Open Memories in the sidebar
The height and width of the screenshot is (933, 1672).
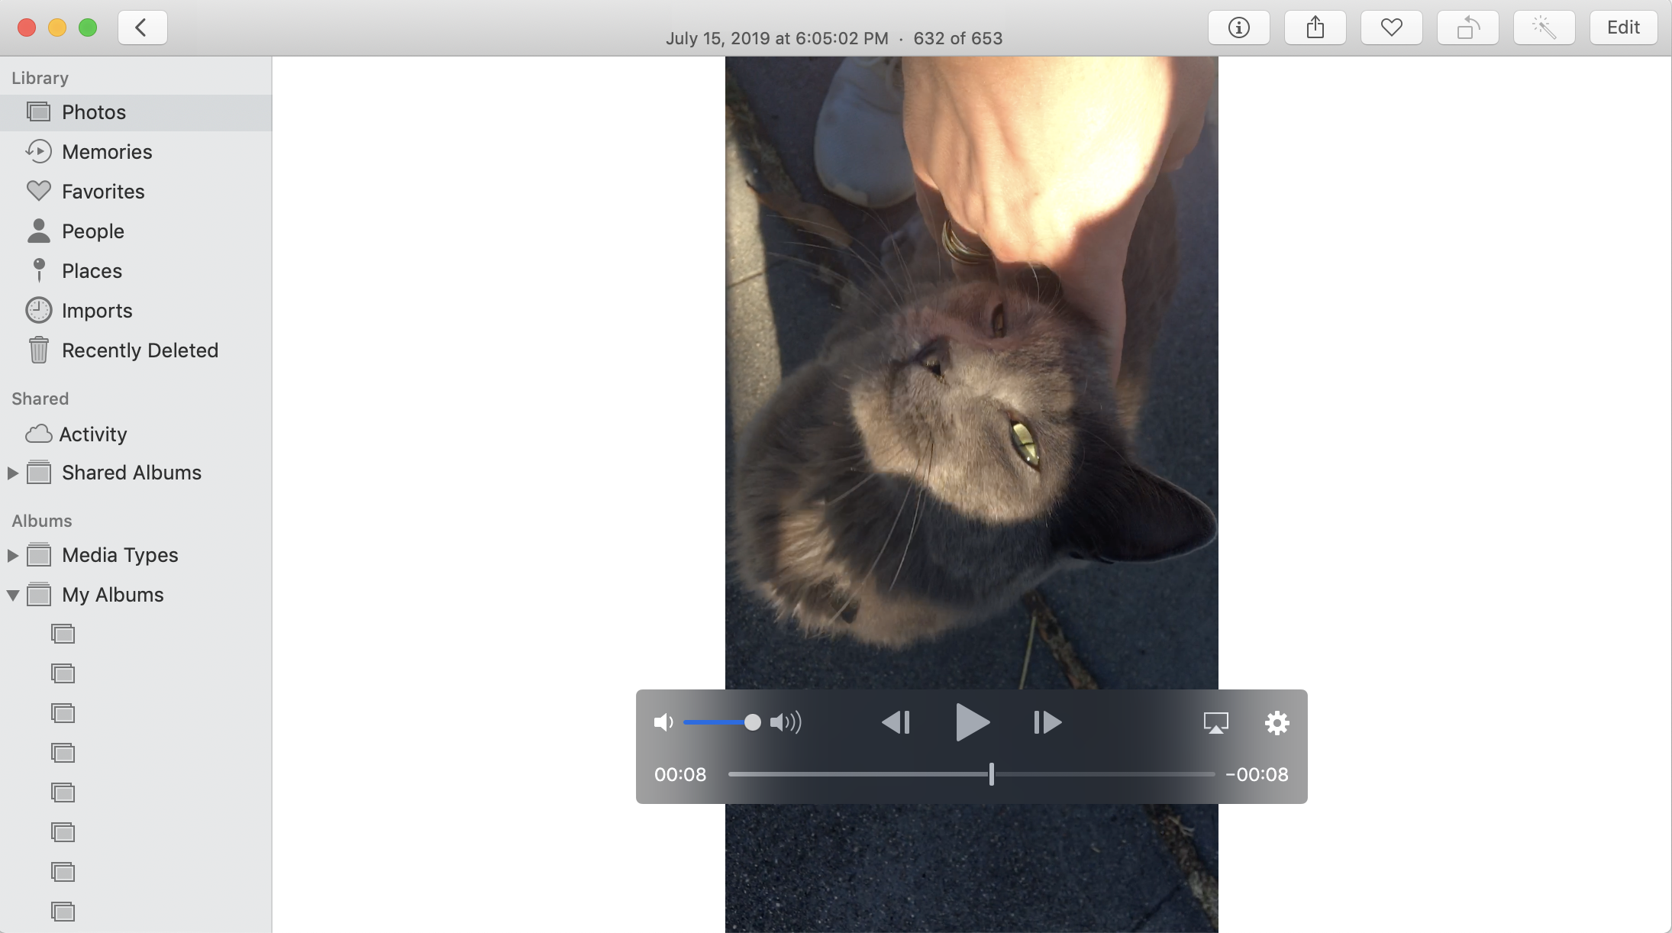(107, 152)
